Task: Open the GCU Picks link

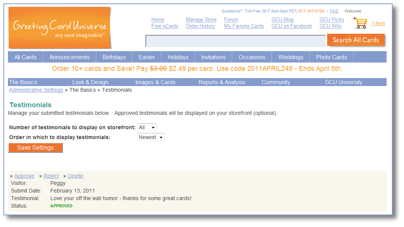Action: click(332, 20)
